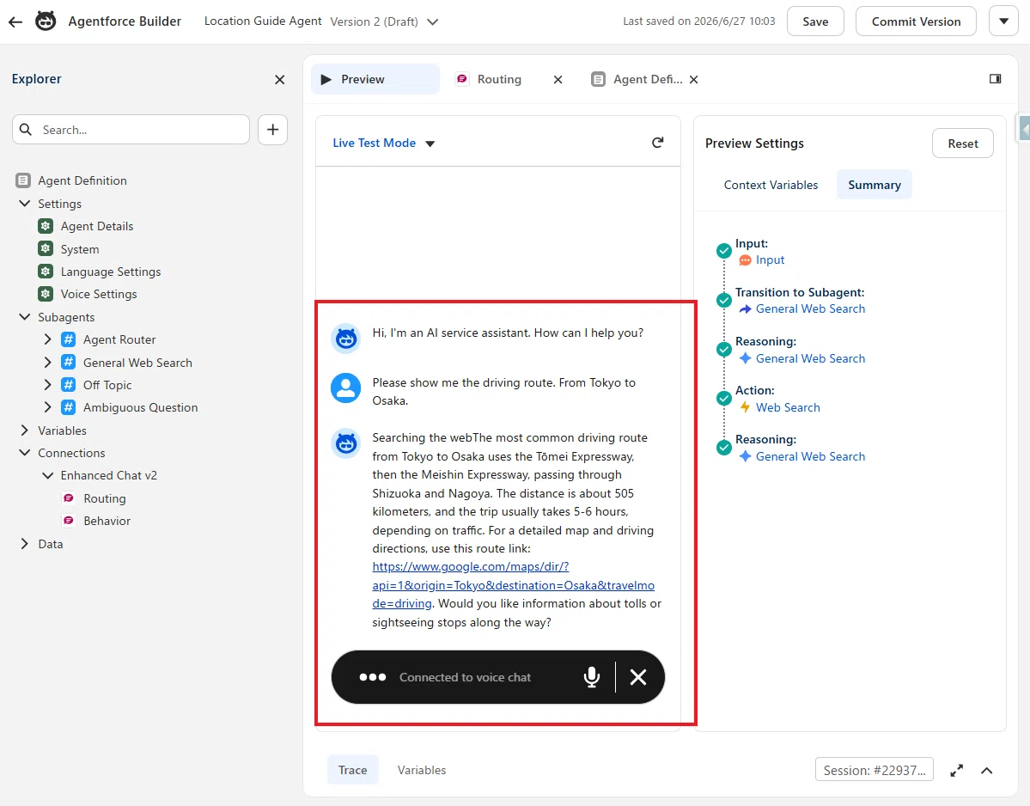Switch to the Summary tab
The height and width of the screenshot is (806, 1030).
pyautogui.click(x=875, y=185)
